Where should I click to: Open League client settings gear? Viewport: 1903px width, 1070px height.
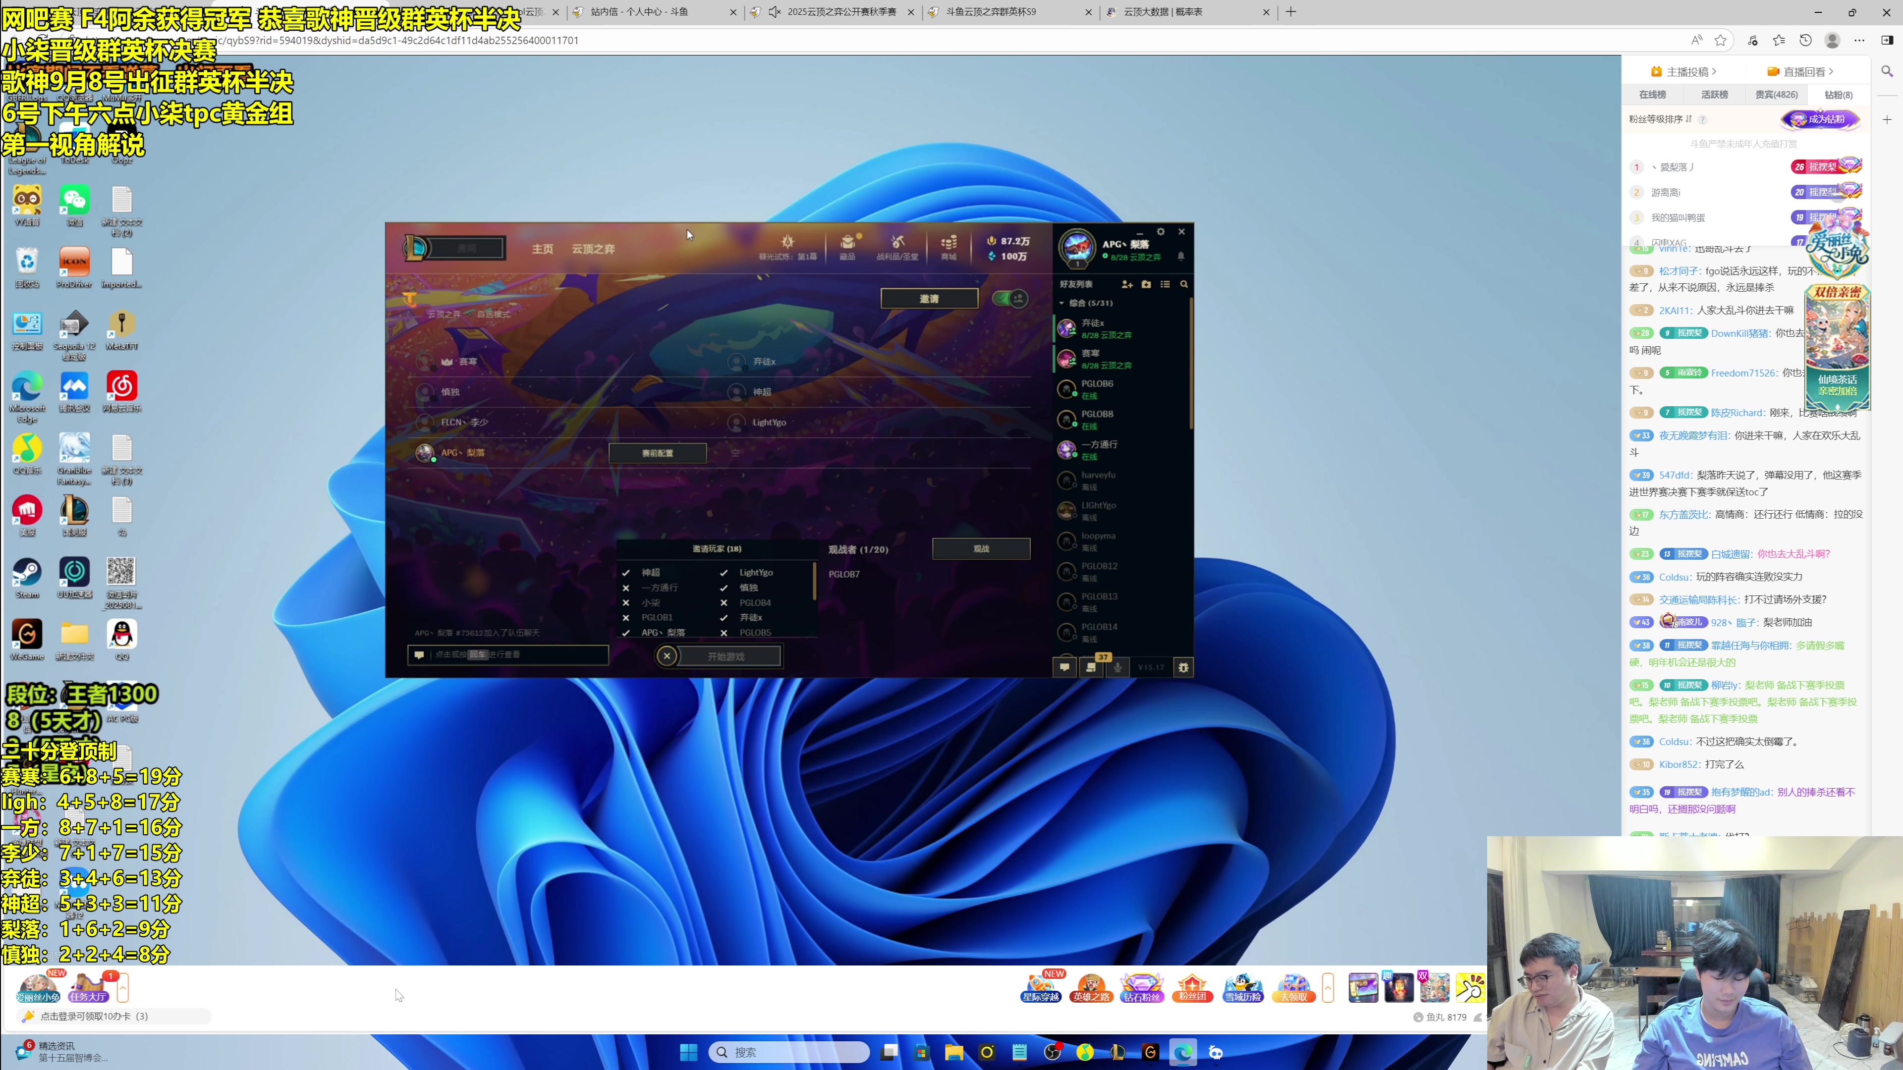pos(1161,232)
